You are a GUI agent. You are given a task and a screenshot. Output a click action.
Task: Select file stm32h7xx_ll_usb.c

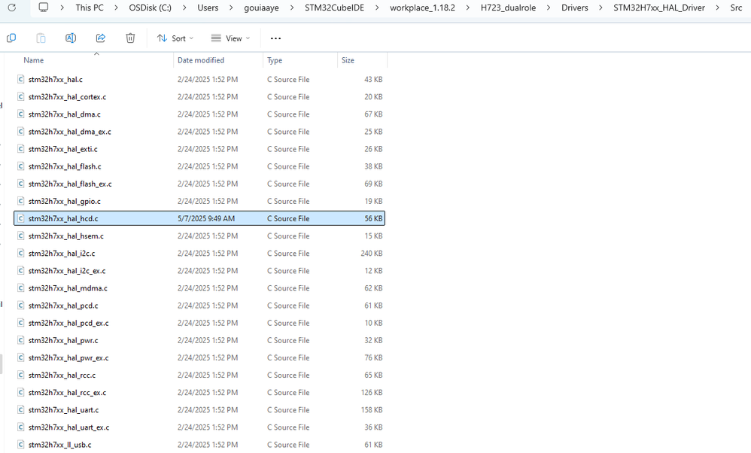199,445
